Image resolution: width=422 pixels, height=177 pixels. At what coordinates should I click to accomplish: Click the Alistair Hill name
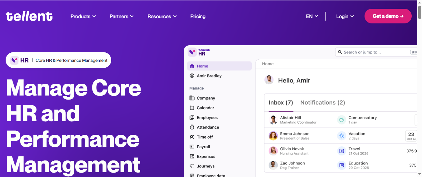(x=290, y=118)
